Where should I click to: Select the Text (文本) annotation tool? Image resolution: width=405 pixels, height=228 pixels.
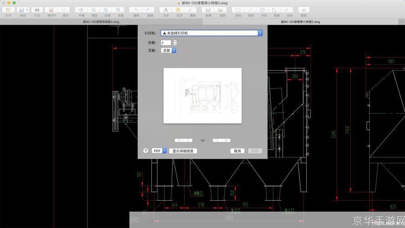coord(166,10)
